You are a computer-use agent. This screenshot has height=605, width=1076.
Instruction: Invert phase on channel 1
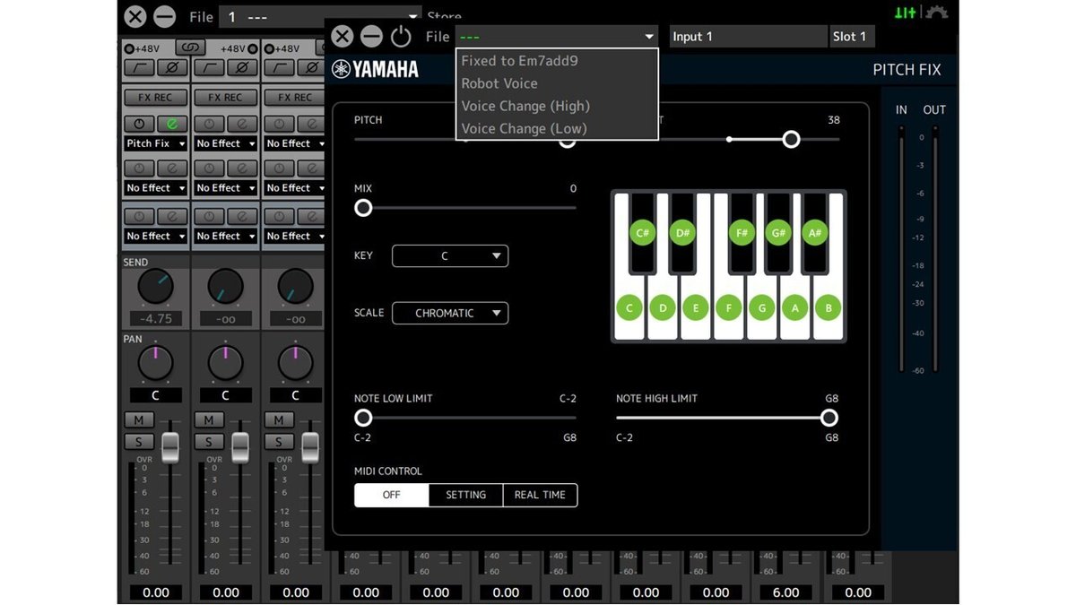point(171,68)
